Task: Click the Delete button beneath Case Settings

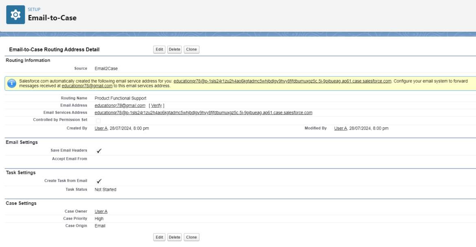Action: click(x=175, y=237)
